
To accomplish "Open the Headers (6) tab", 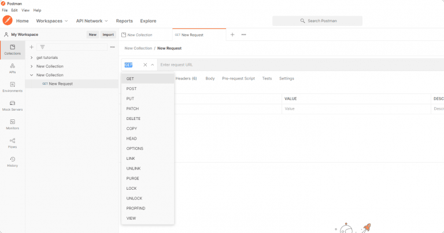I will click(186, 78).
